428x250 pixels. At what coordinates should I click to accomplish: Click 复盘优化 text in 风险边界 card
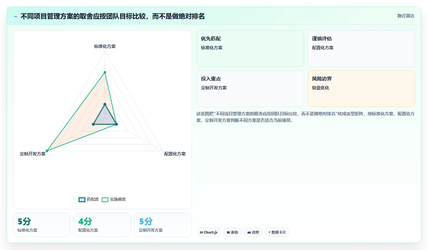(x=321, y=88)
